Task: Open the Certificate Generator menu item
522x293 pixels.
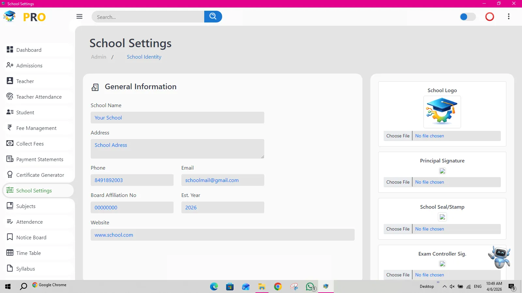Action: click(38, 175)
